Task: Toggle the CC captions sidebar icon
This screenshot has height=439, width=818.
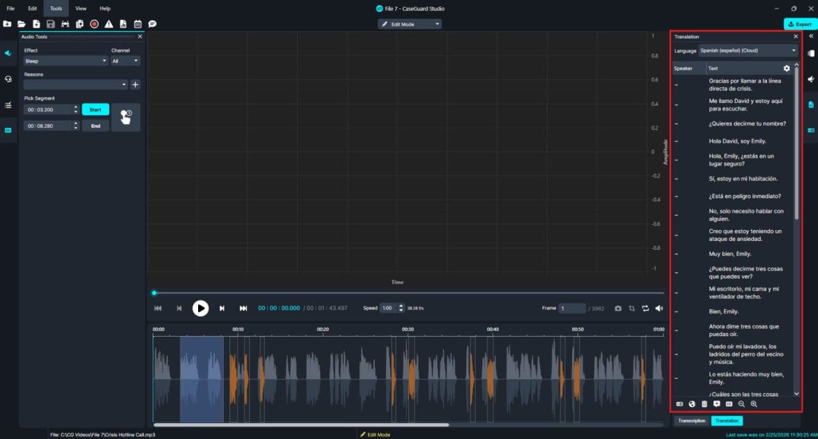Action: (8, 130)
